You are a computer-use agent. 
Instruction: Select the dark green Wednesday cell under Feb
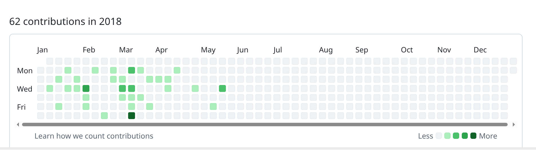[x=86, y=88]
